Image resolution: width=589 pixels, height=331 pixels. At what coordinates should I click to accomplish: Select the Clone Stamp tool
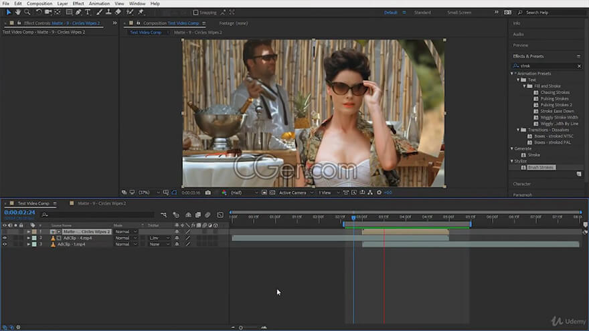[108, 13]
